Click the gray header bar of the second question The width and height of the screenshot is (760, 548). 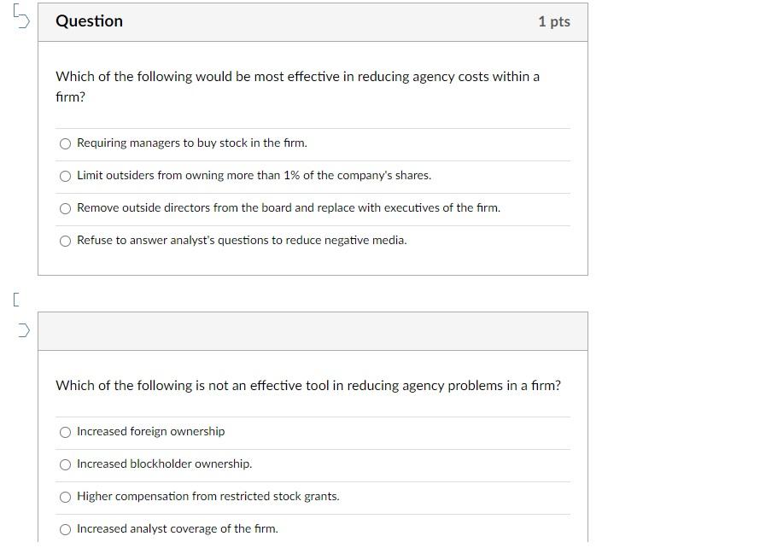(x=312, y=330)
